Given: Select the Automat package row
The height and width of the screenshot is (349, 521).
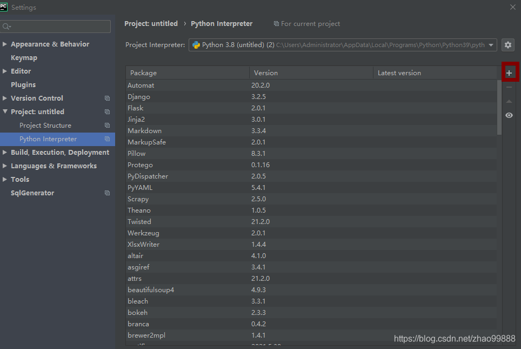Looking at the screenshot, I should (x=311, y=85).
